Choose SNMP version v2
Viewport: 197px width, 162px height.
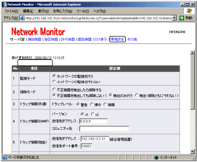(93, 114)
